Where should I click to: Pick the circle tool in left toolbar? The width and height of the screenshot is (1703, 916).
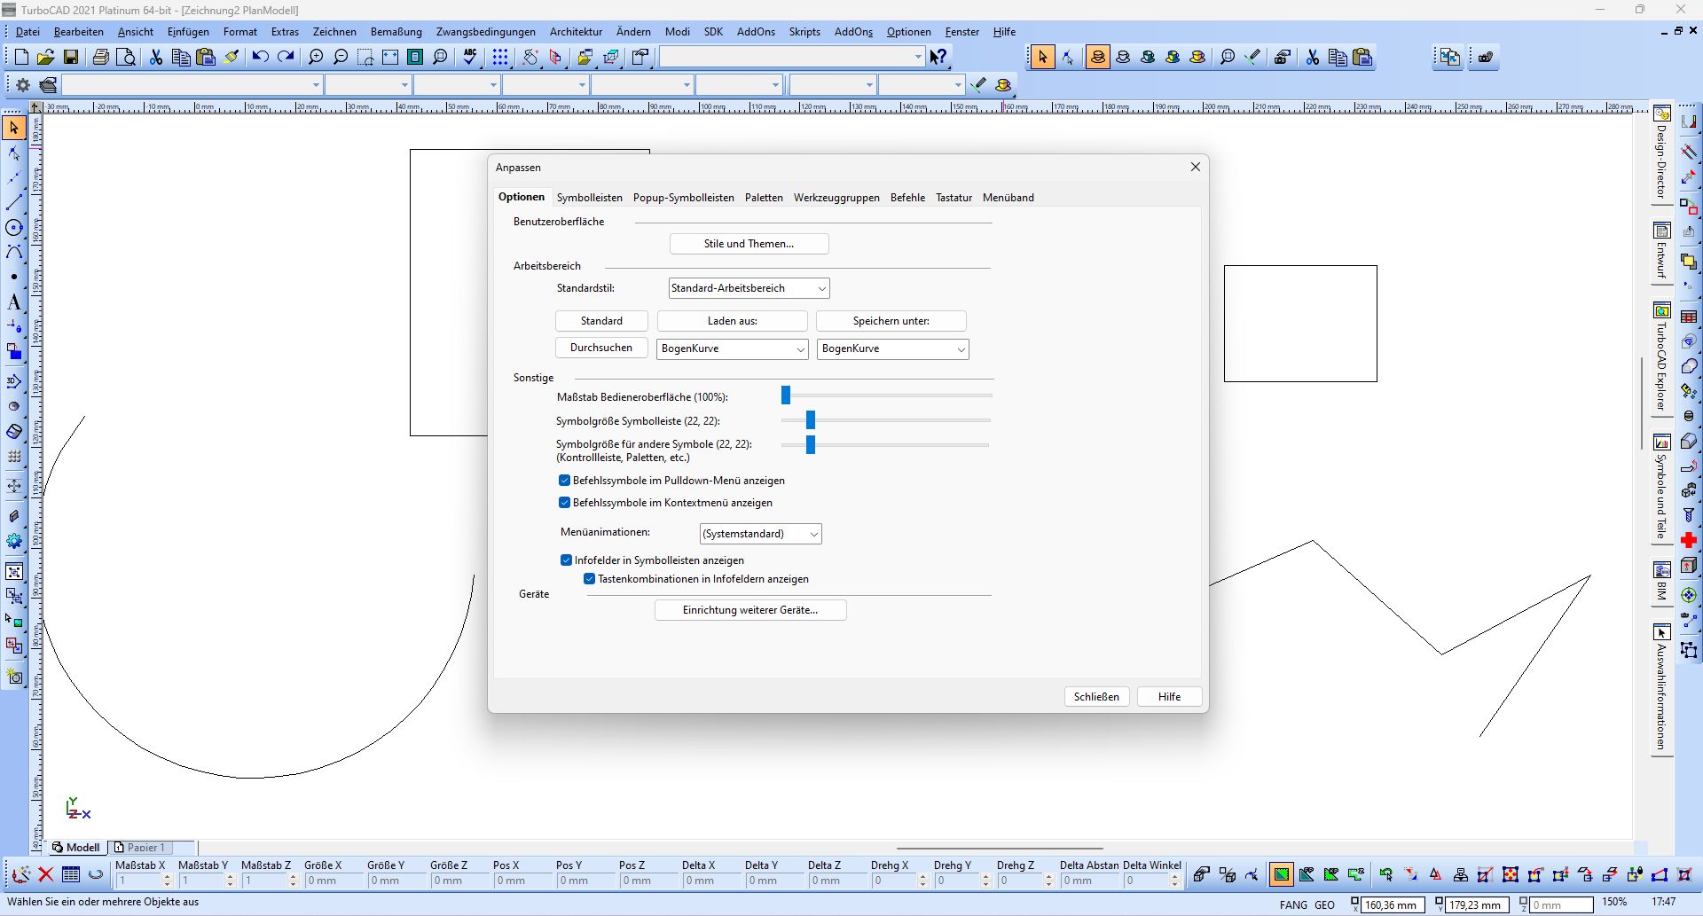pyautogui.click(x=14, y=228)
